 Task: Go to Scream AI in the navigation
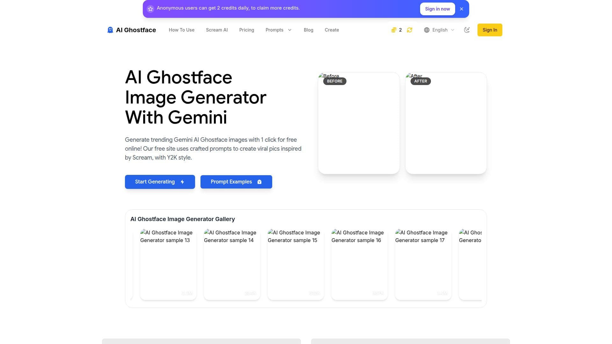(x=217, y=30)
